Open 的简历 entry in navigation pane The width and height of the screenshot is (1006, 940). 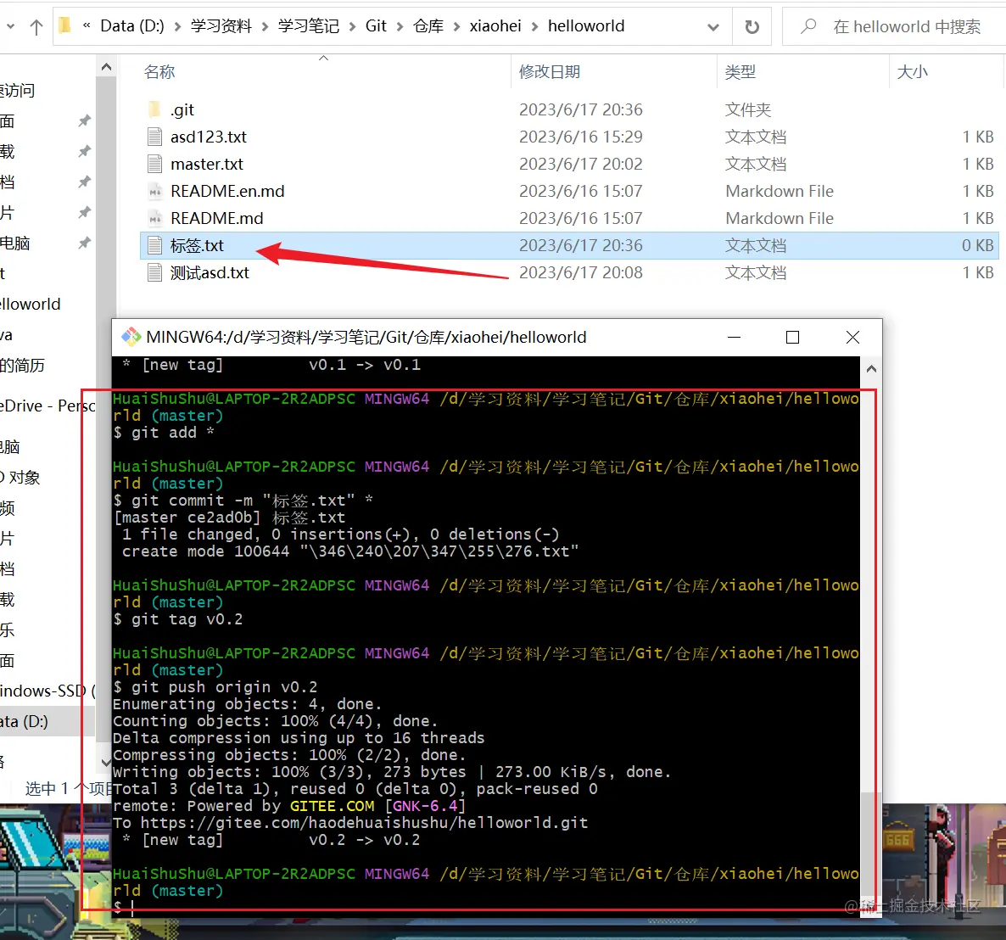pos(22,366)
